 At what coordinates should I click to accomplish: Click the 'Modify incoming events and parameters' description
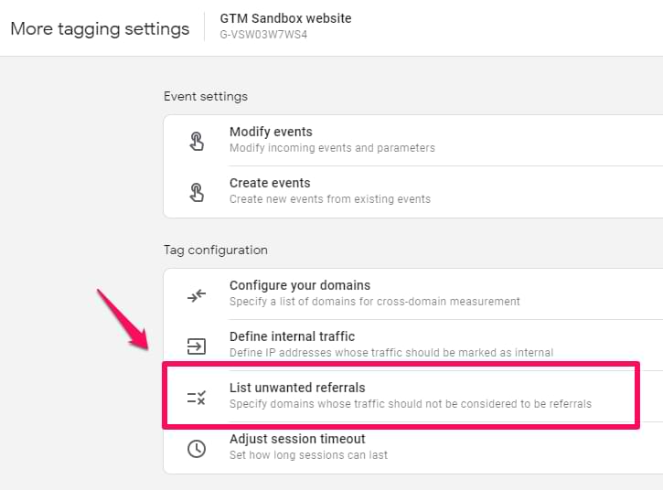pyautogui.click(x=332, y=148)
